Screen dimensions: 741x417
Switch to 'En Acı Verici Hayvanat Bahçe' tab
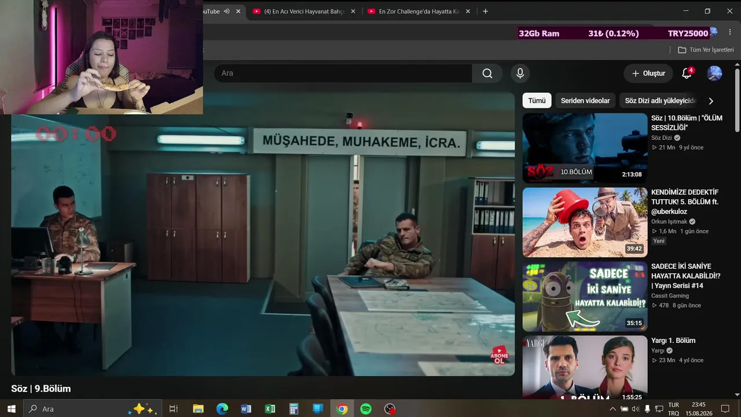click(x=304, y=12)
